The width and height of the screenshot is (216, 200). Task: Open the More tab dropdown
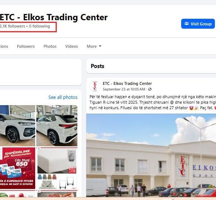tap(94, 46)
